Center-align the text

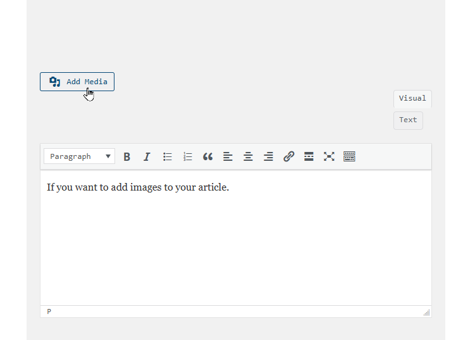tap(248, 156)
